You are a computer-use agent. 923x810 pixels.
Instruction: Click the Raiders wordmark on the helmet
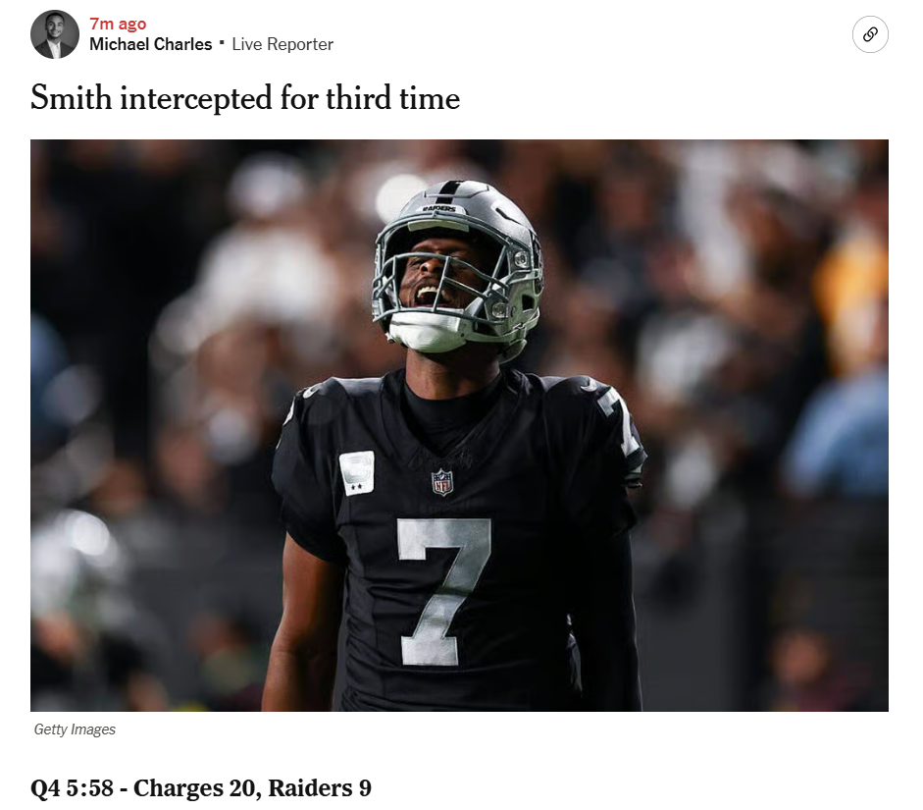[x=439, y=208]
